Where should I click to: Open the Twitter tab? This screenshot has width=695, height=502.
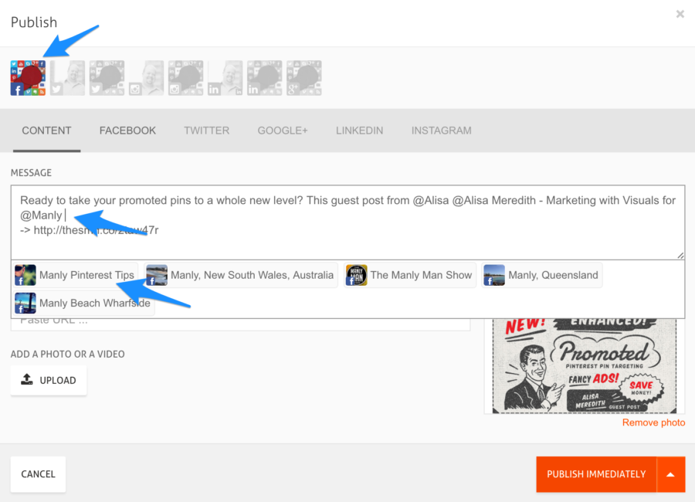(206, 131)
